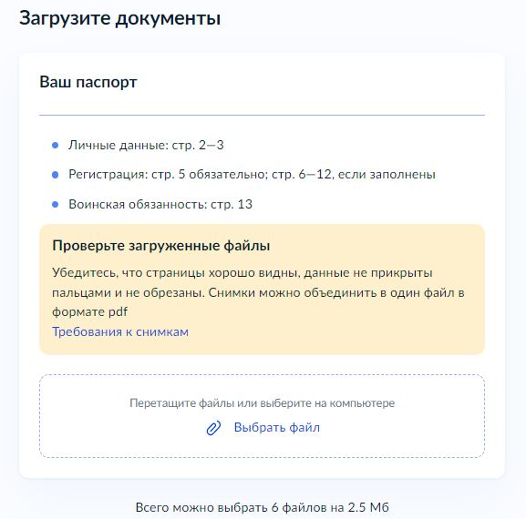Click the paperclip attachment icon
The width and height of the screenshot is (526, 519).
(213, 428)
